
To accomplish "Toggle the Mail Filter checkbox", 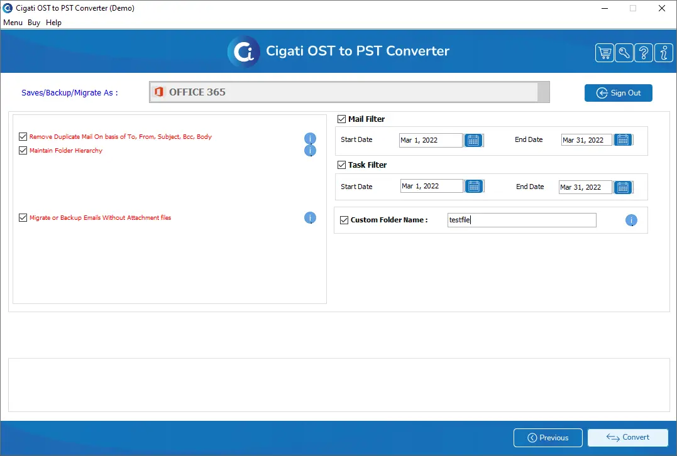I will tap(341, 119).
